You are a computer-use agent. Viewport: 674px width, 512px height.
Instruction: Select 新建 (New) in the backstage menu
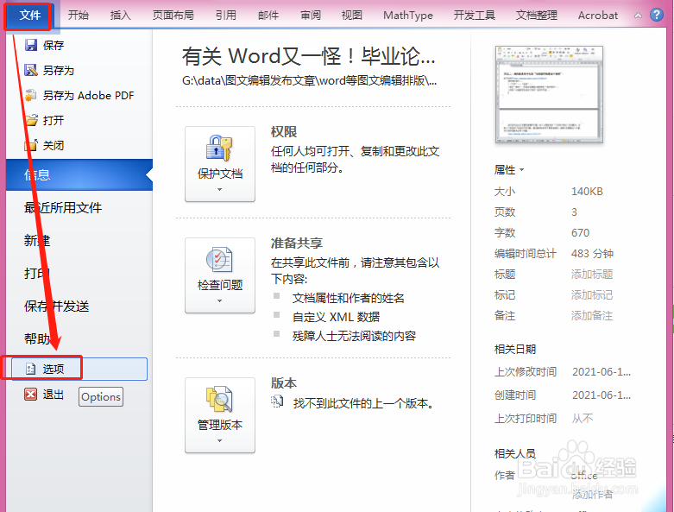coord(37,241)
